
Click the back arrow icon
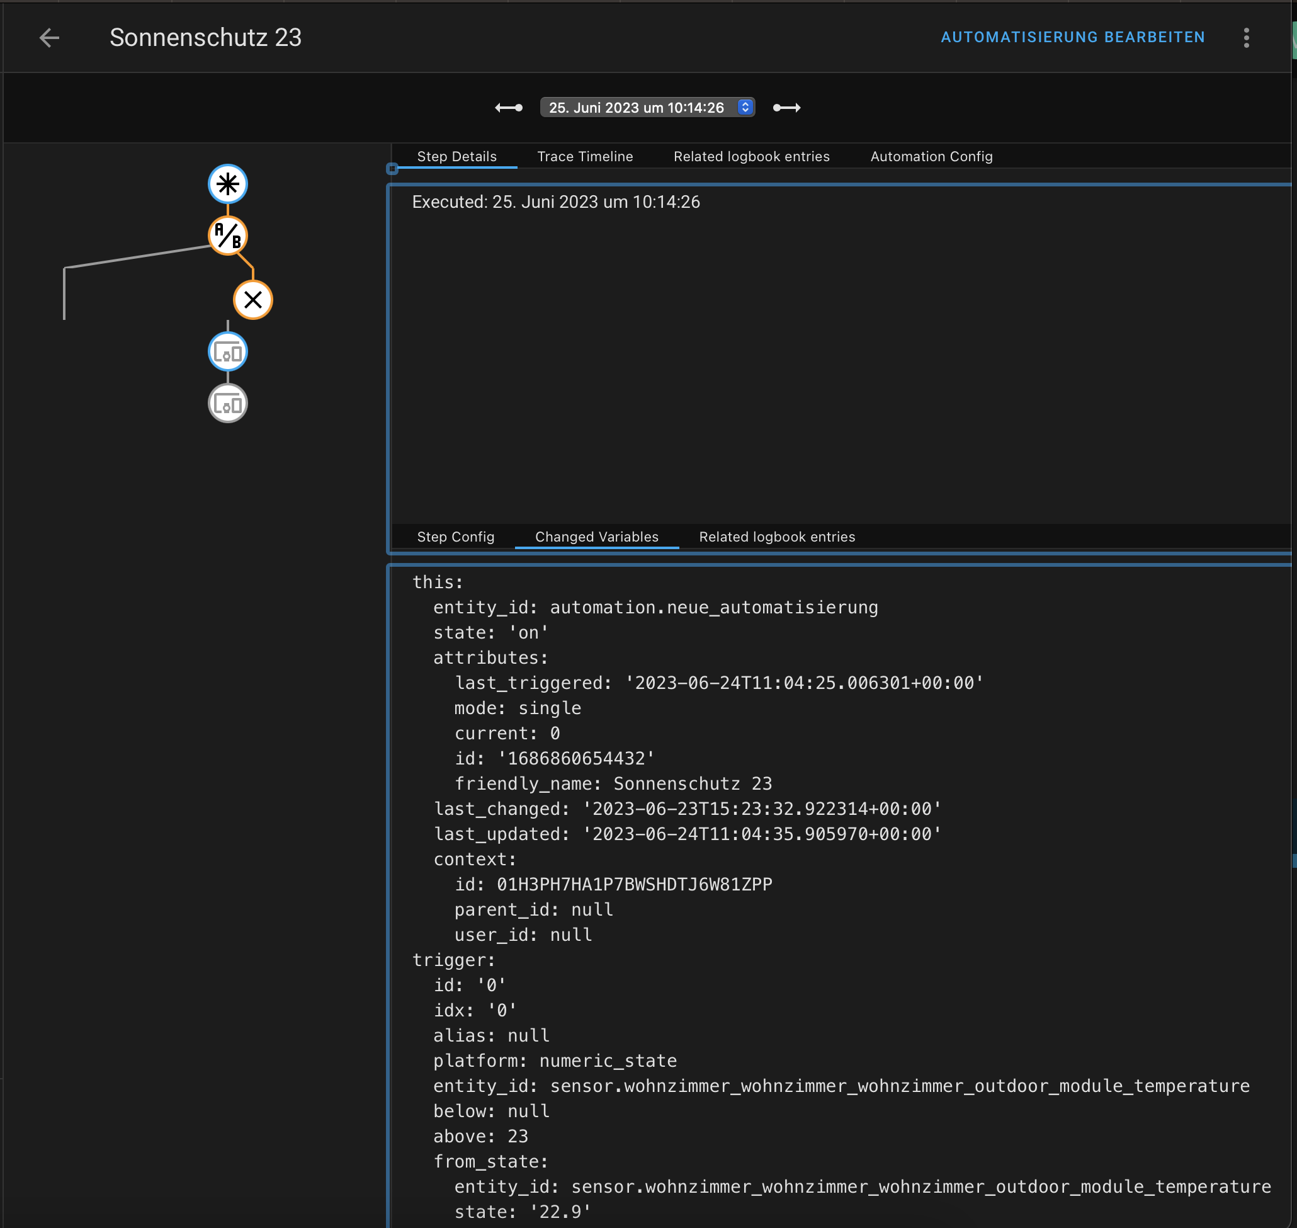point(49,38)
